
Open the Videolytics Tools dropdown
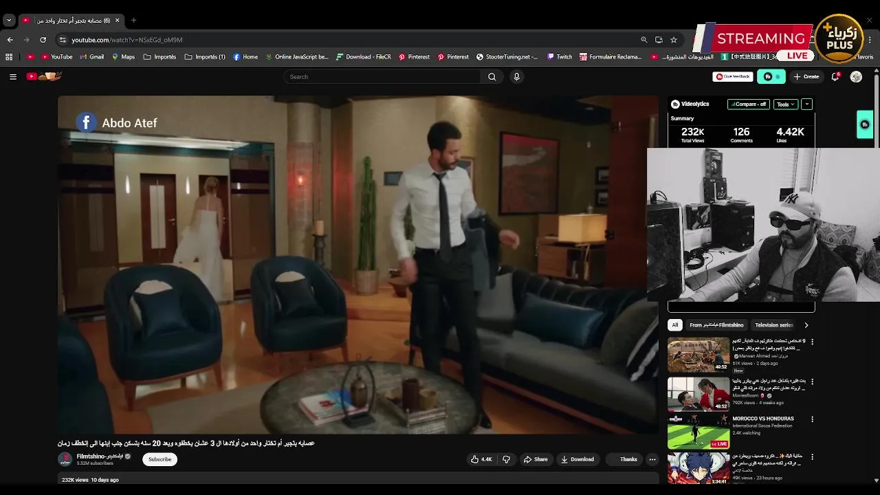pyautogui.click(x=785, y=104)
